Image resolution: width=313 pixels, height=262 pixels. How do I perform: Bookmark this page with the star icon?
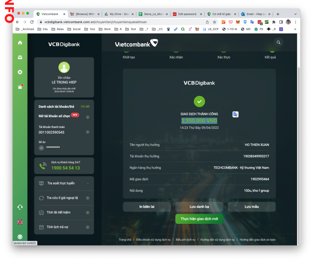(214, 22)
